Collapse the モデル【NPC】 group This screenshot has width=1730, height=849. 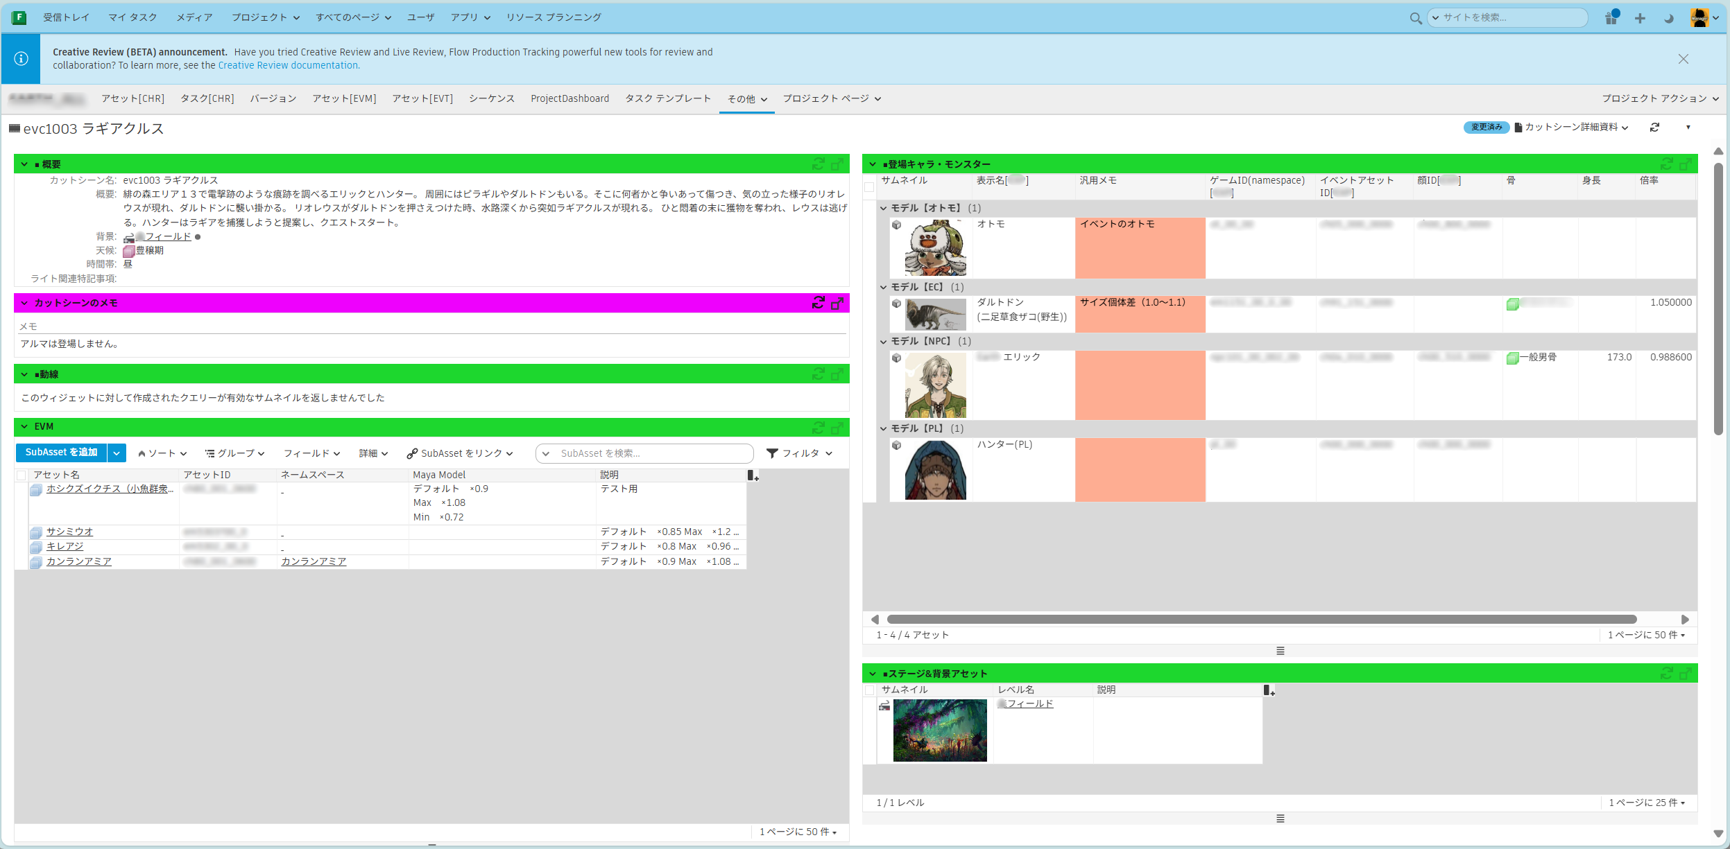882,341
